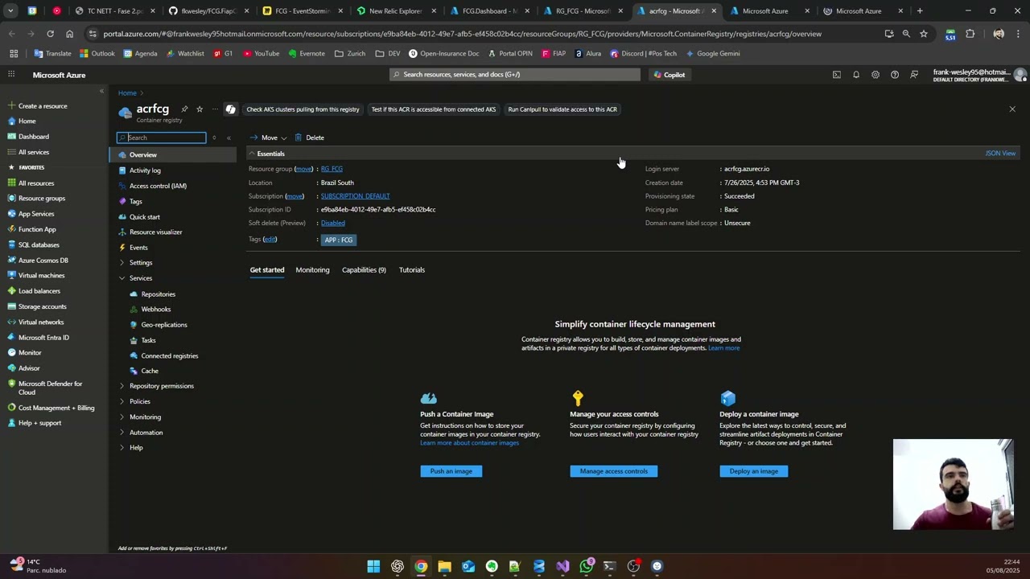Focus the Azure global search bar
Viewport: 1030px width, 579px height.
point(515,75)
